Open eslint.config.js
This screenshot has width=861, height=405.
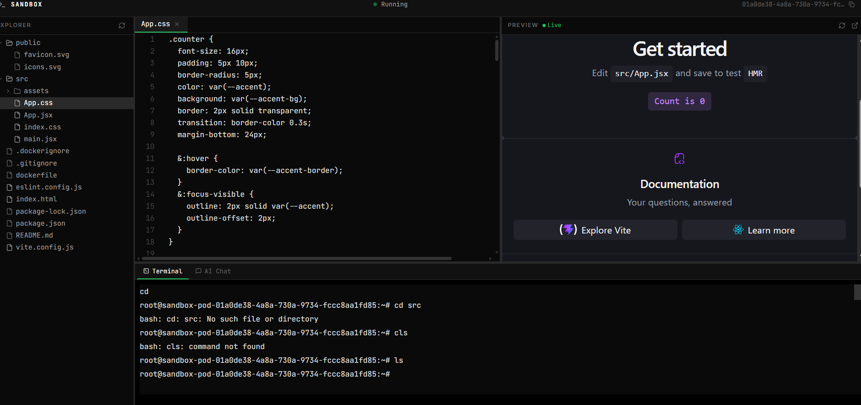(x=49, y=187)
